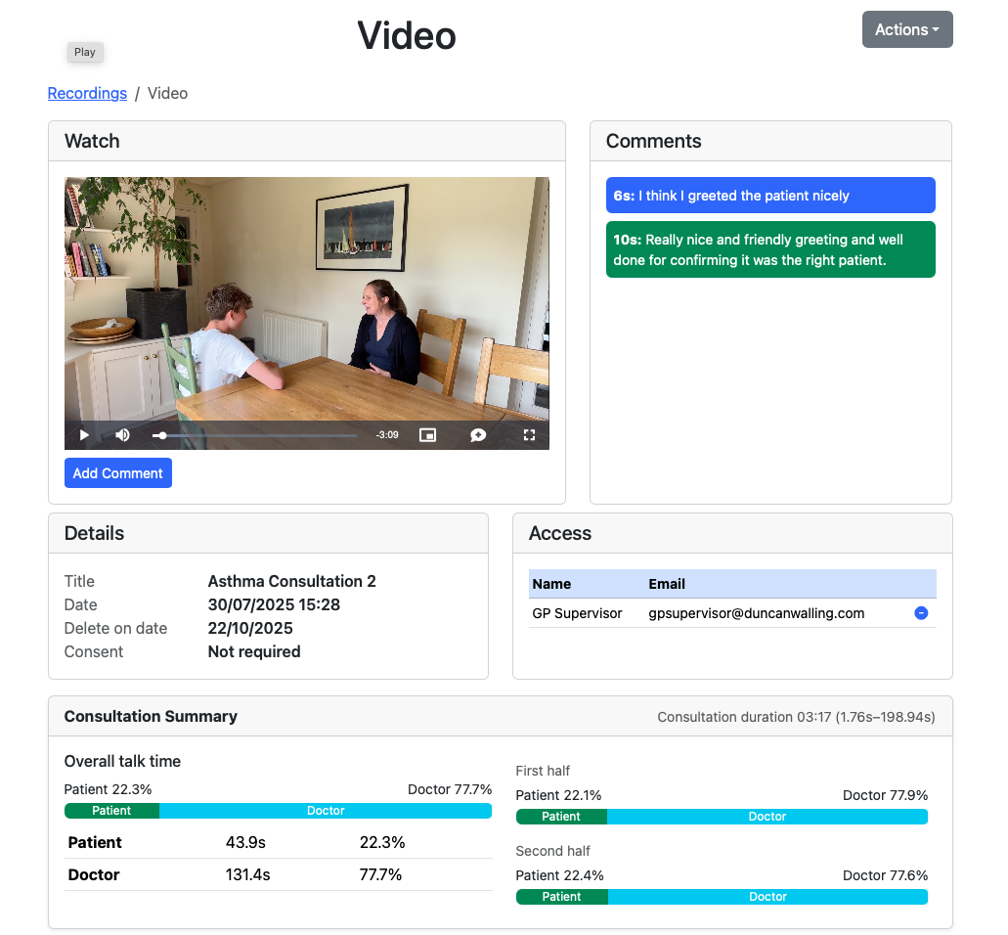The width and height of the screenshot is (1008, 935).
Task: Enable picture-in-picture mode
Action: [x=427, y=435]
